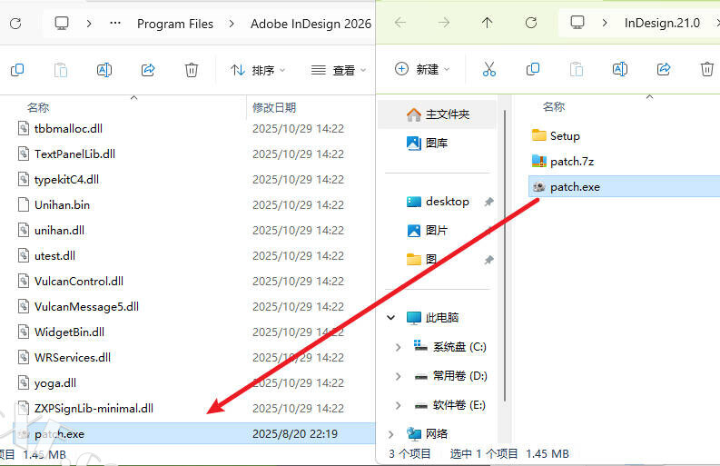The height and width of the screenshot is (466, 720).
Task: Open the 查看 view dropdown
Action: click(x=338, y=70)
